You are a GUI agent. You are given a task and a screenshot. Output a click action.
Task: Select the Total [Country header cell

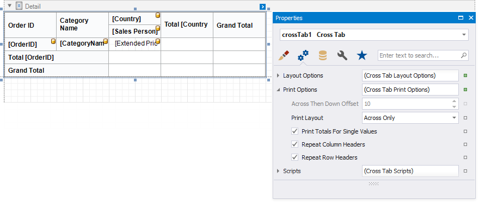[187, 25]
